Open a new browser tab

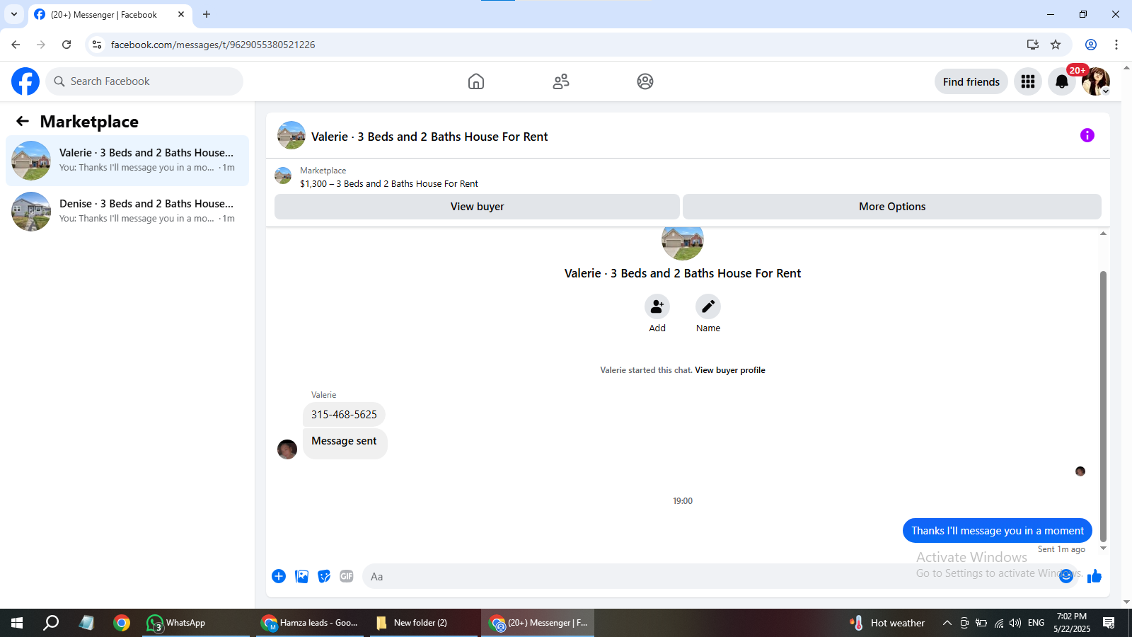point(207,14)
